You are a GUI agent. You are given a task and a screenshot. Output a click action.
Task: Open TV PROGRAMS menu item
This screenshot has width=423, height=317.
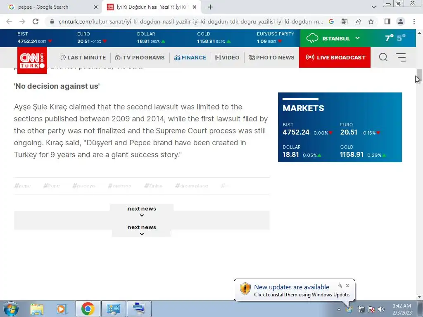[x=140, y=57]
